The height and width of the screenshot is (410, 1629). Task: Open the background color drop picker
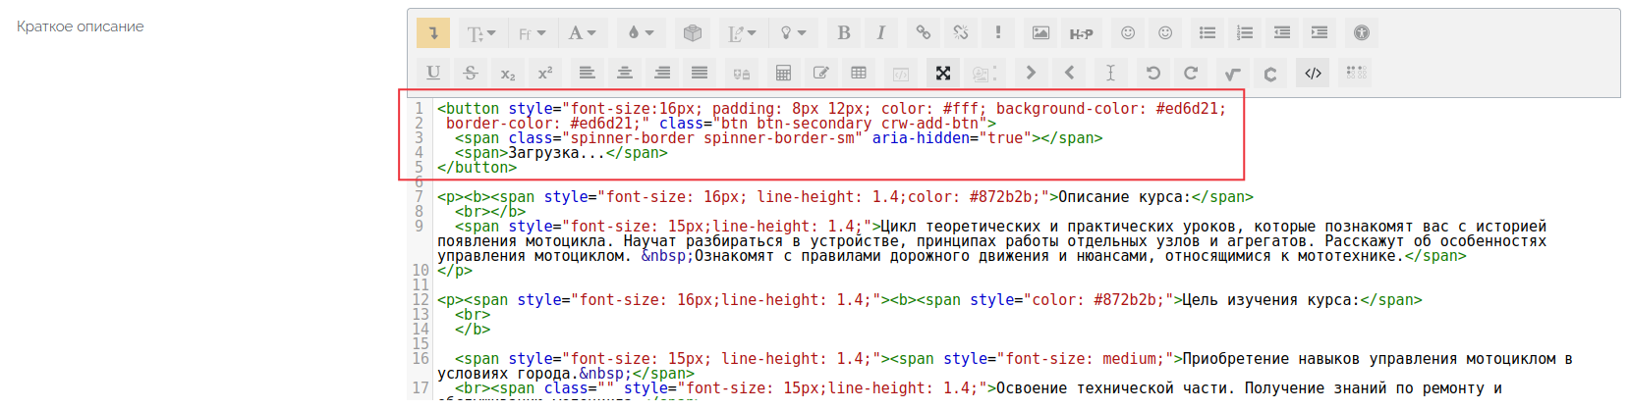tap(641, 33)
